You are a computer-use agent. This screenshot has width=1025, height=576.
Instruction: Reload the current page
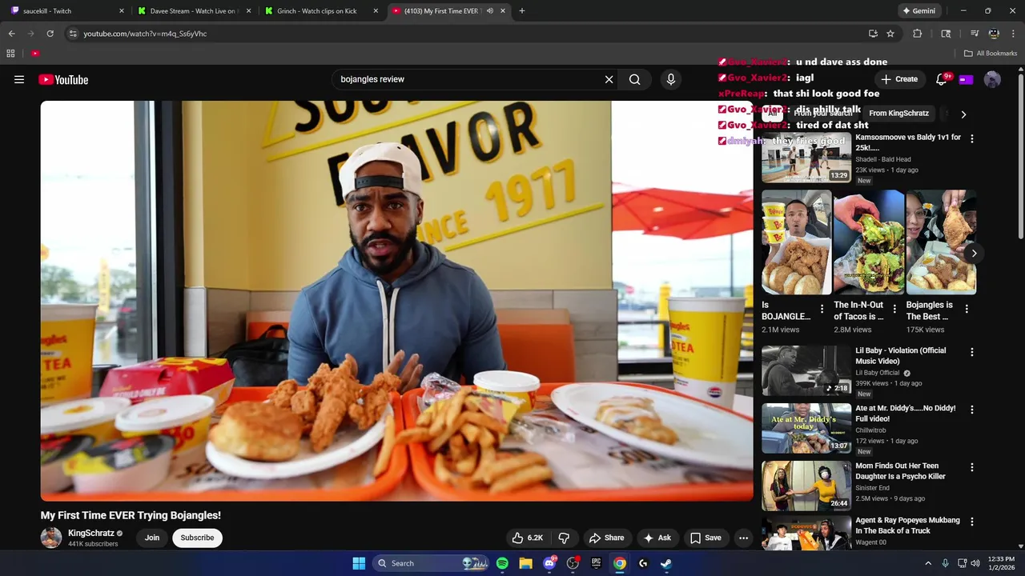[50, 34]
